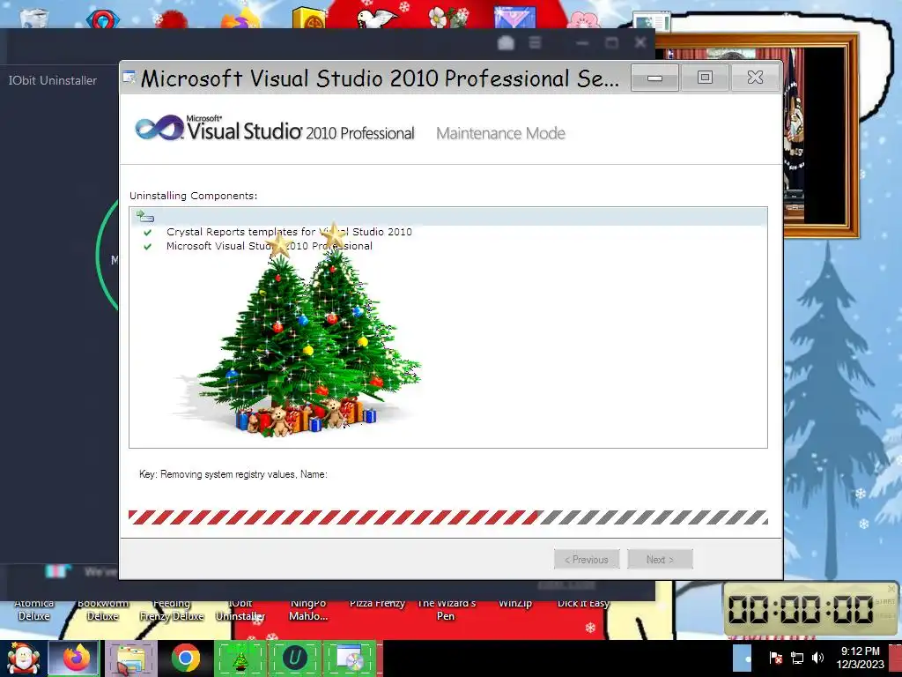This screenshot has height=677, width=902.
Task: Open the clock showing 9:12 PM
Action: [860, 658]
